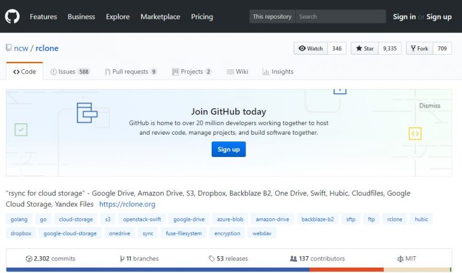Click orange segment of language bar

[x=346, y=269]
